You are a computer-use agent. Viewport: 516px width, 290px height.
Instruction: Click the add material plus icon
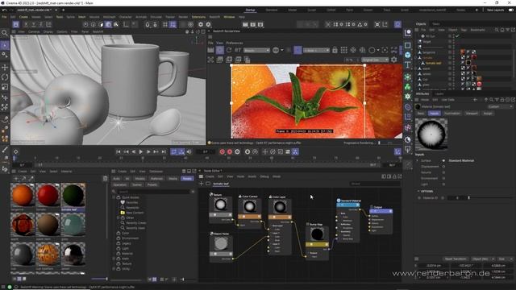tap(16, 179)
